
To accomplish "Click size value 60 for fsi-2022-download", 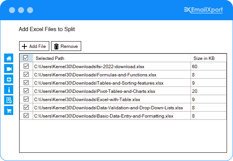I will 195,67.
